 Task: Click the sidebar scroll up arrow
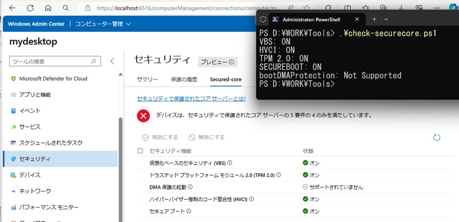pyautogui.click(x=121, y=75)
